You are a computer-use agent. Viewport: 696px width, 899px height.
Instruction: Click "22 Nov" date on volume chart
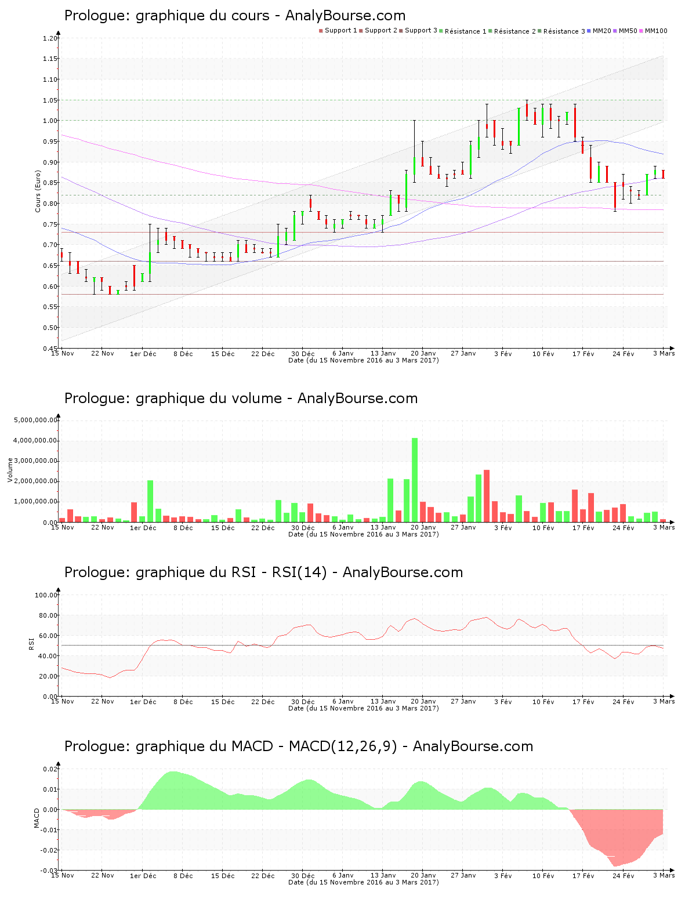(x=103, y=528)
